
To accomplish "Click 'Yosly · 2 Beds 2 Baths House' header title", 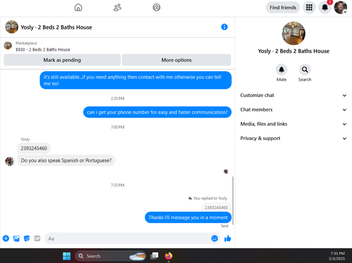I will 56,27.
